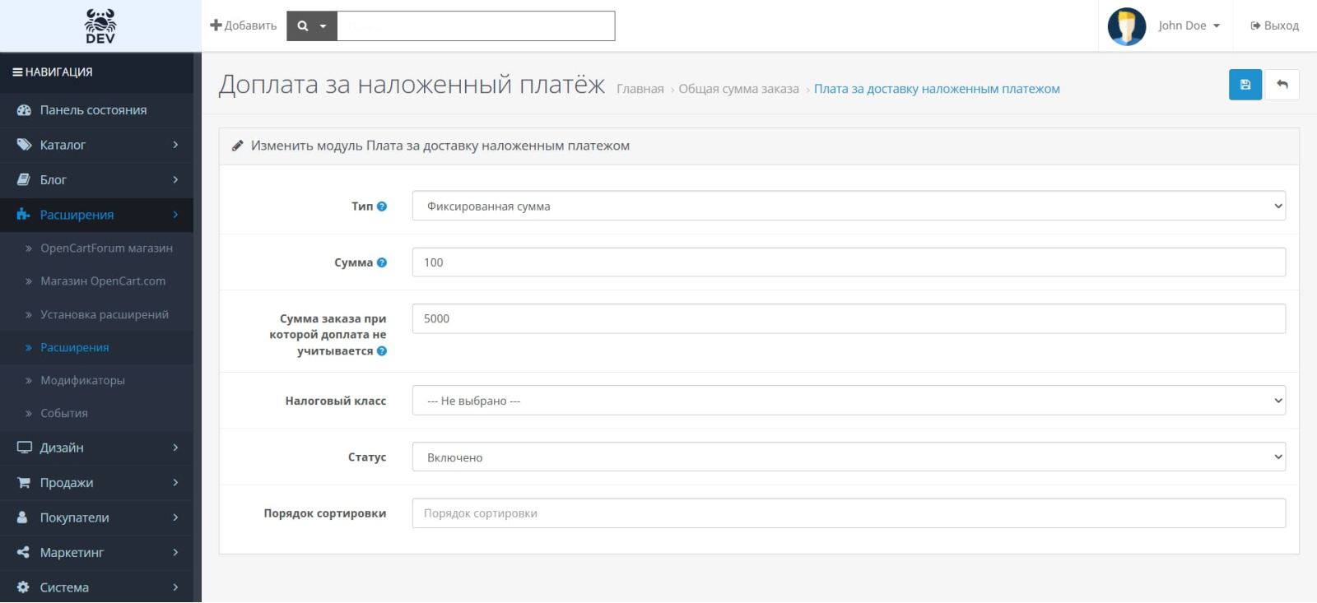Click the Порядок сортировки input field
1317x603 pixels.
click(x=849, y=513)
